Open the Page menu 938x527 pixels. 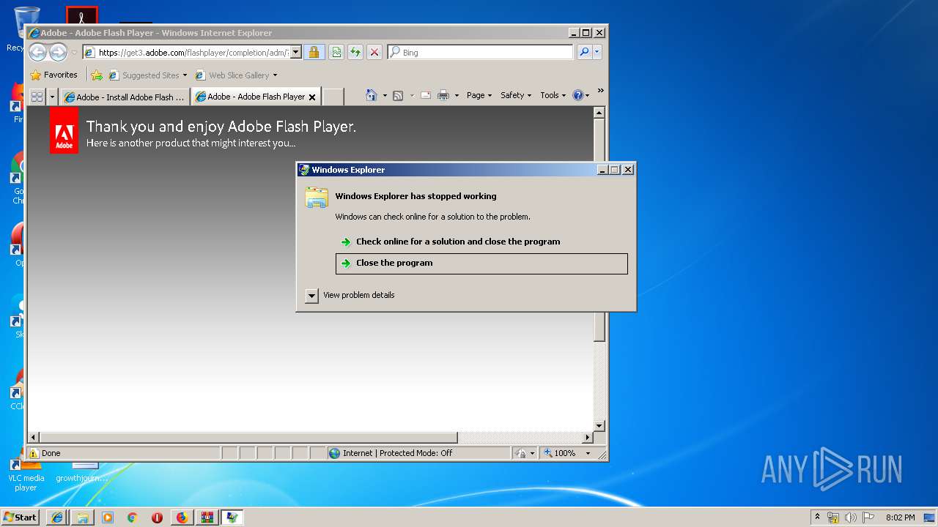(479, 95)
